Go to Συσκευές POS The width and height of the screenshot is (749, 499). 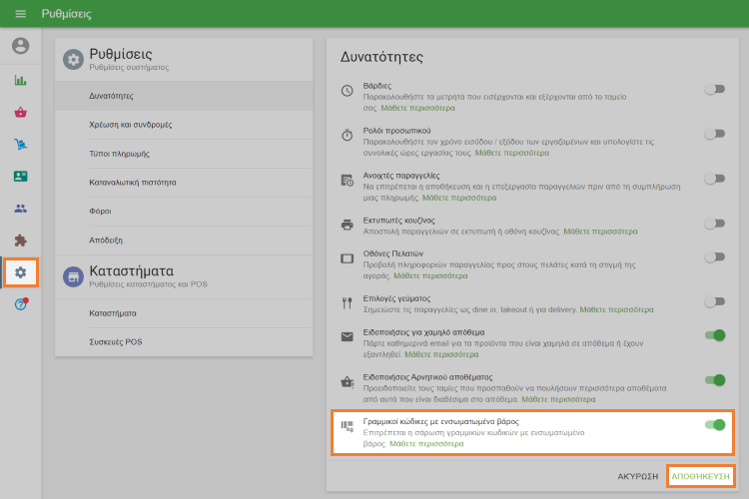[x=116, y=341]
